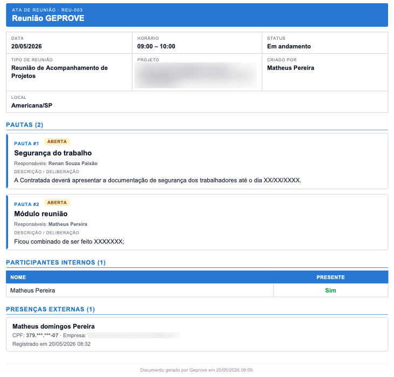The image size is (394, 377).
Task: Click the blurred Projeto field value
Action: (195, 75)
